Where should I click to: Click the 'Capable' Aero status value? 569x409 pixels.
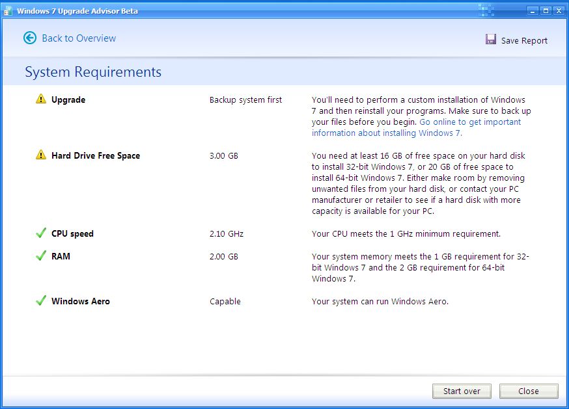225,301
